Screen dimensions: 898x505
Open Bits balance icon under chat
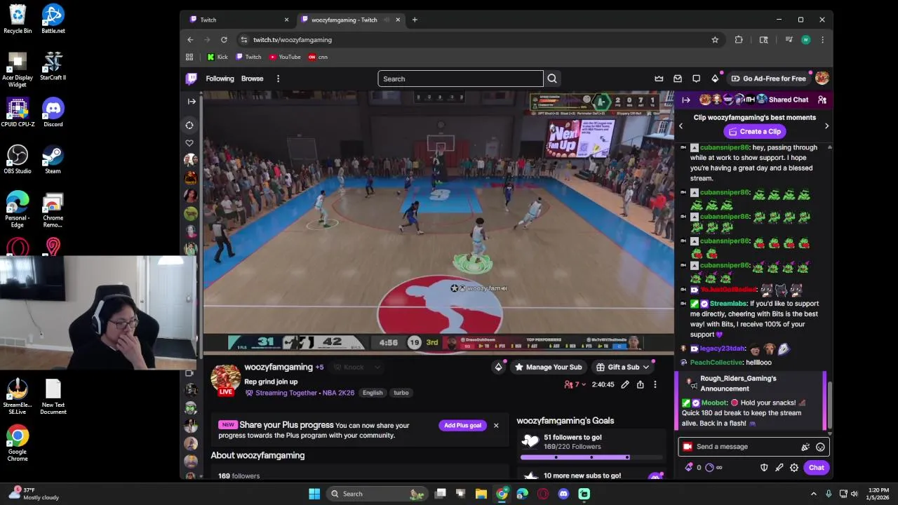(x=692, y=468)
